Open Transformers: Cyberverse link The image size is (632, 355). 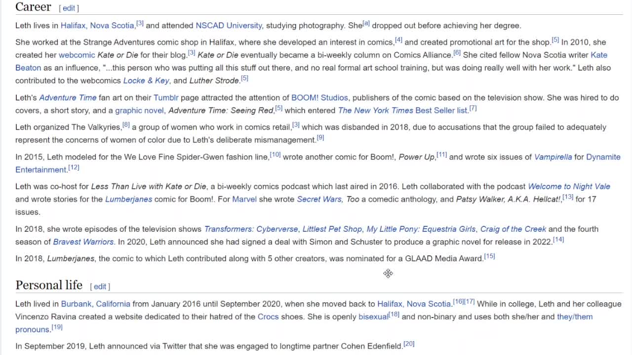251,229
